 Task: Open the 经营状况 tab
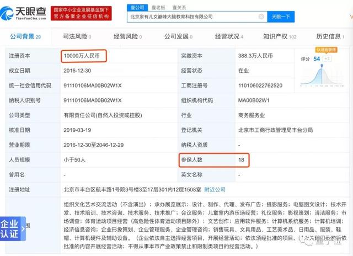pyautogui.click(x=229, y=36)
